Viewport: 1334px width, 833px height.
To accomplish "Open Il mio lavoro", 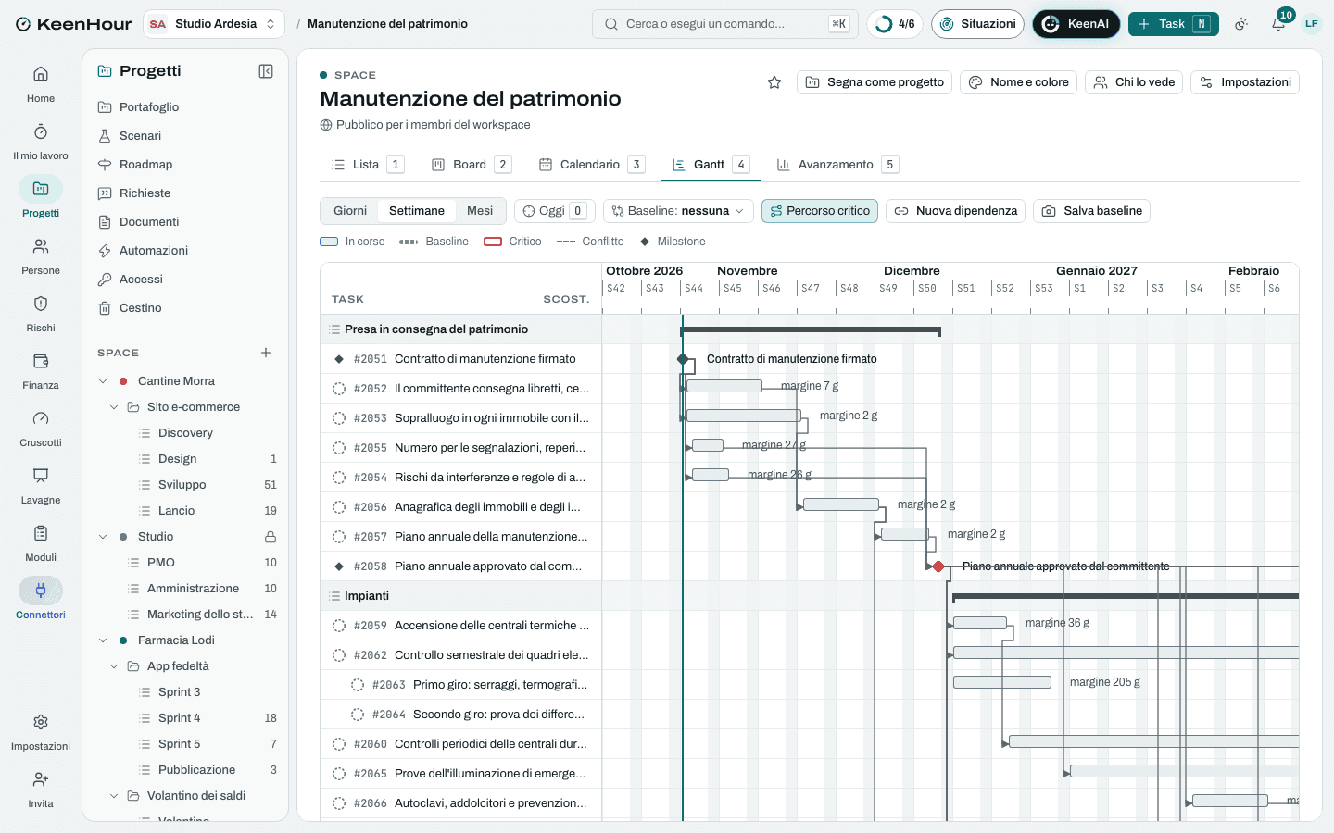I will [x=41, y=141].
